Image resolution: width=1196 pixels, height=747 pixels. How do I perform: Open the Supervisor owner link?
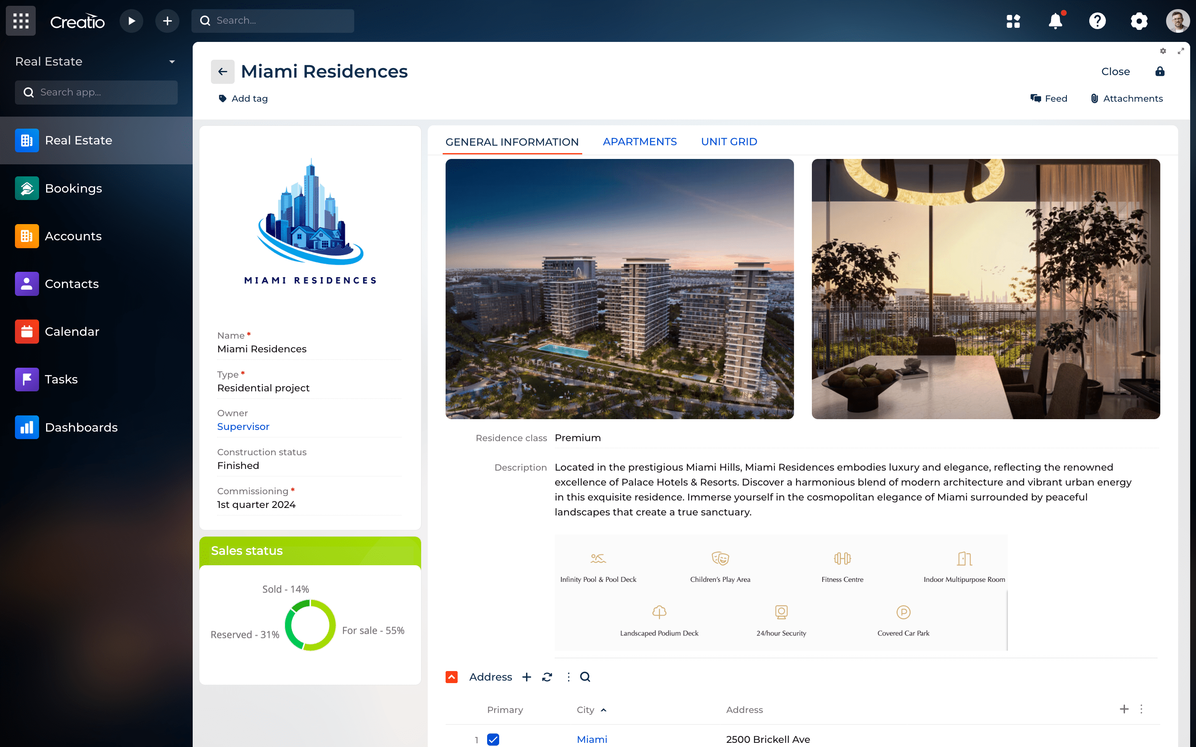[x=243, y=426]
